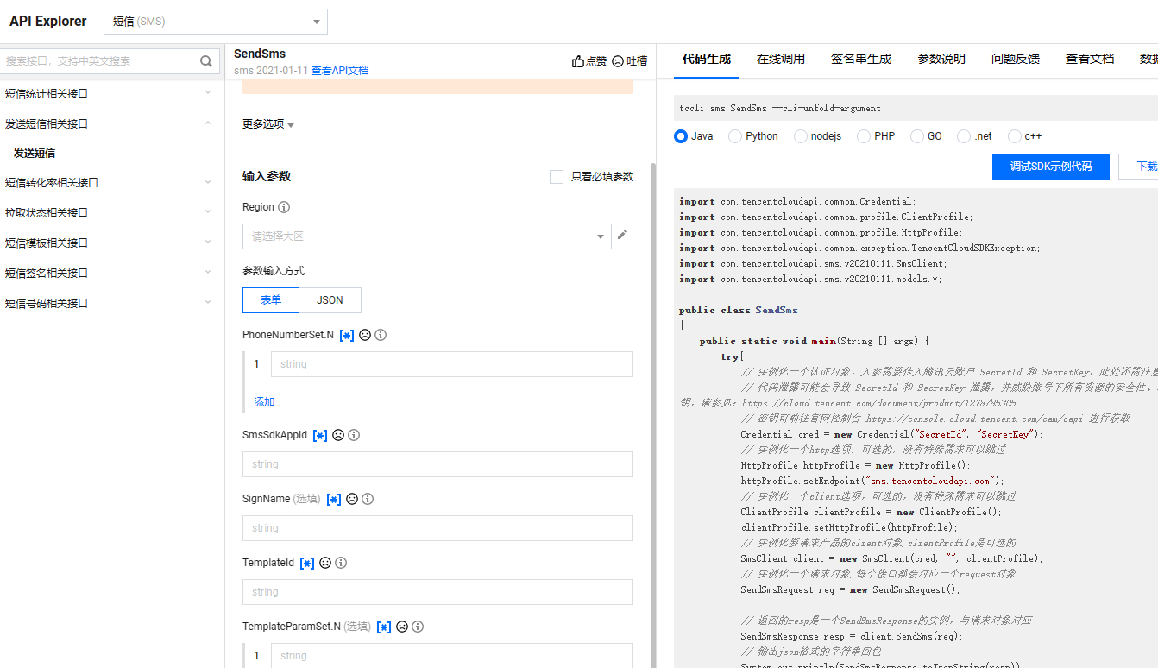This screenshot has height=668, width=1158.
Task: Select the Java language radio button
Action: (681, 136)
